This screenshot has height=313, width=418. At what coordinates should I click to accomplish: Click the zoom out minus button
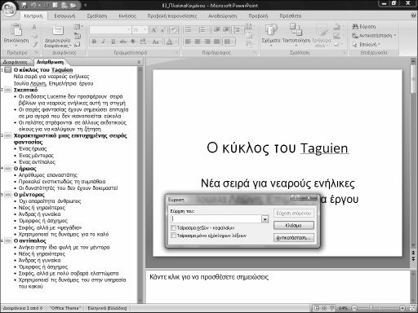tap(354, 308)
